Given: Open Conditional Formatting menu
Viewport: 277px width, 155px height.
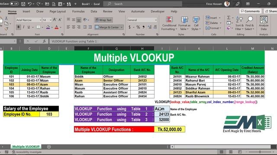Looking at the screenshot, I should coord(169,24).
